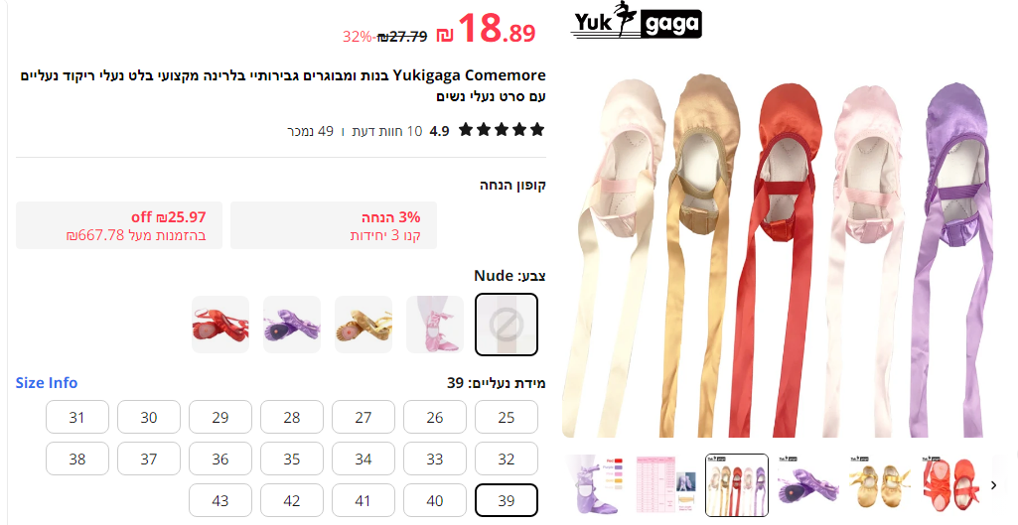Select the pink ballet shoe color option
1018x525 pixels.
[435, 325]
